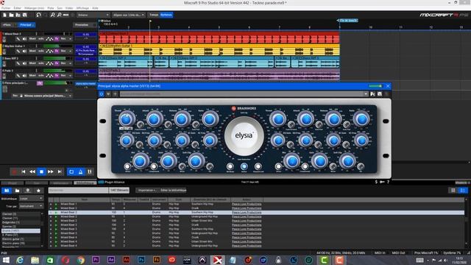Open the Importation dropdown button
The height and width of the screenshot is (265, 471).
[146, 190]
